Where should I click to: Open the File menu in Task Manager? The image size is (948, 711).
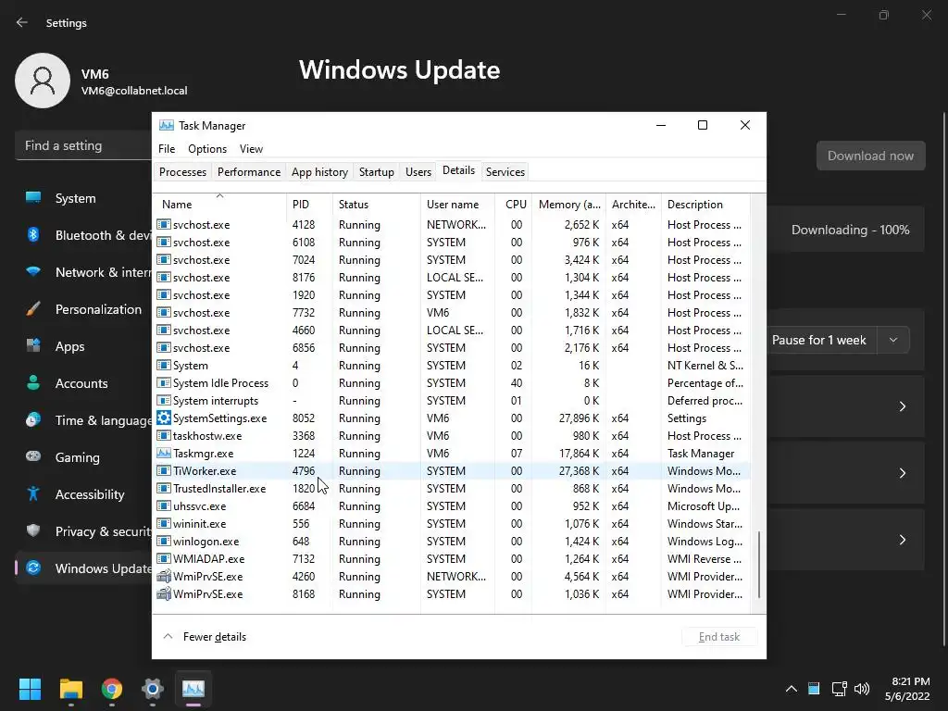click(x=167, y=149)
